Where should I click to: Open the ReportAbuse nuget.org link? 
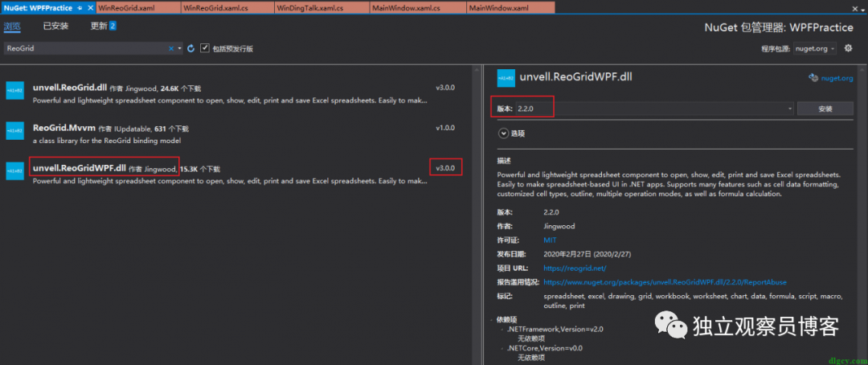[x=665, y=282]
